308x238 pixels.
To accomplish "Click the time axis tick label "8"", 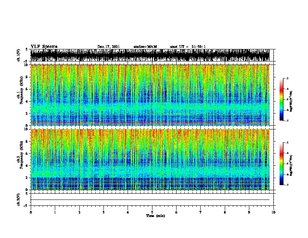I will point(225,212).
